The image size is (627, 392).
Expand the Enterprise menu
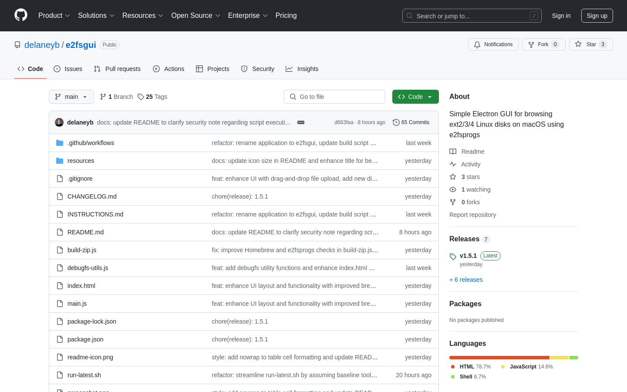tap(248, 16)
